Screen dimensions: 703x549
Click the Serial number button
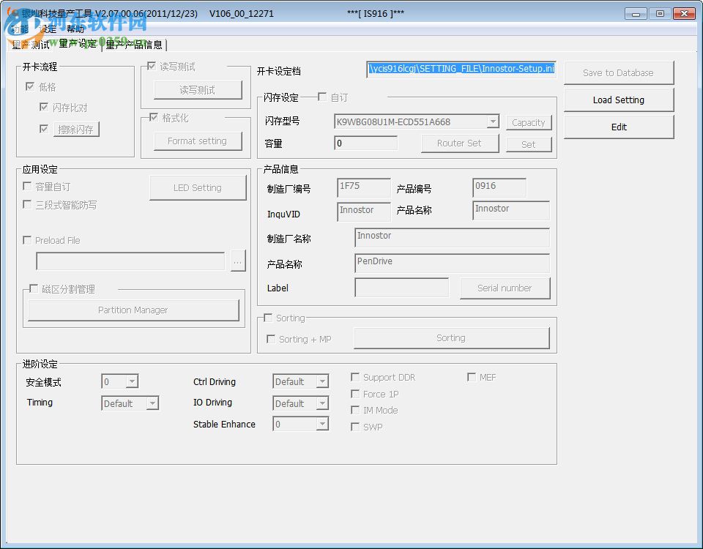(x=505, y=288)
